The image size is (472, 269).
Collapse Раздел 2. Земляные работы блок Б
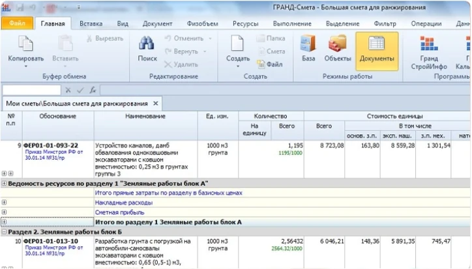pyautogui.click(x=4, y=232)
